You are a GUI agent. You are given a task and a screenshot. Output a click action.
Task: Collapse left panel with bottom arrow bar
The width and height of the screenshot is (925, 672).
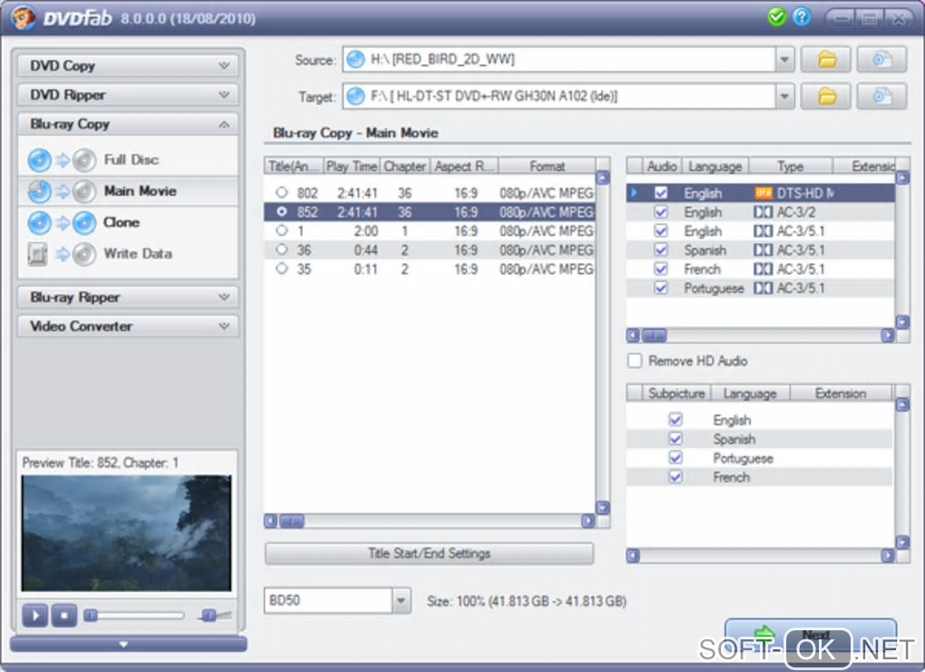128,644
